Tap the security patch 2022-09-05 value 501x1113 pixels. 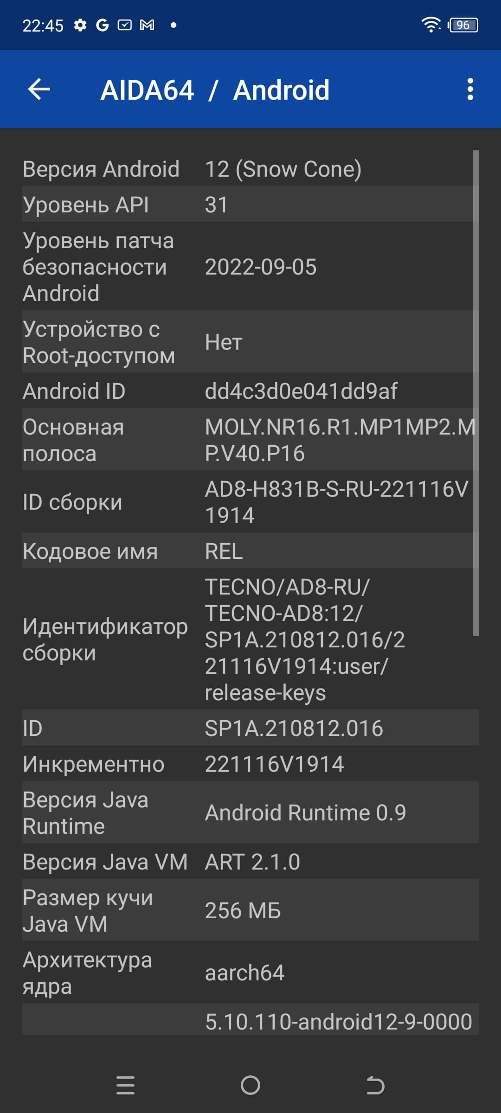click(261, 267)
